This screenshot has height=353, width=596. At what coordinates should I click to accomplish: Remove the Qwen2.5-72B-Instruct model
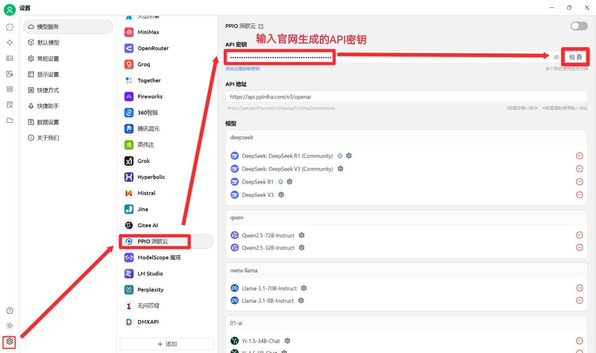(580, 235)
